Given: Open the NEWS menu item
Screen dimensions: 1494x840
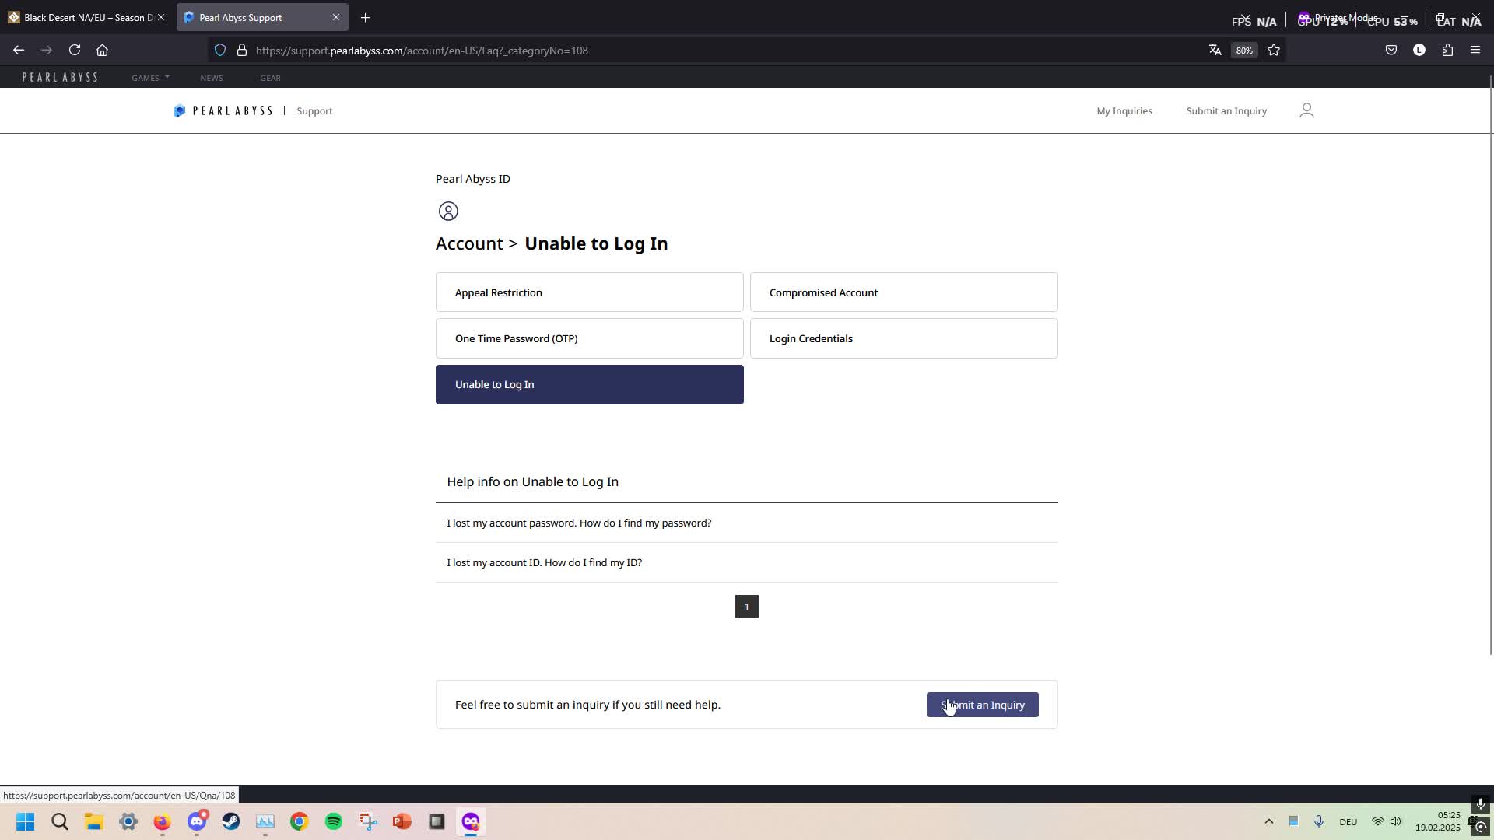Looking at the screenshot, I should [x=212, y=77].
